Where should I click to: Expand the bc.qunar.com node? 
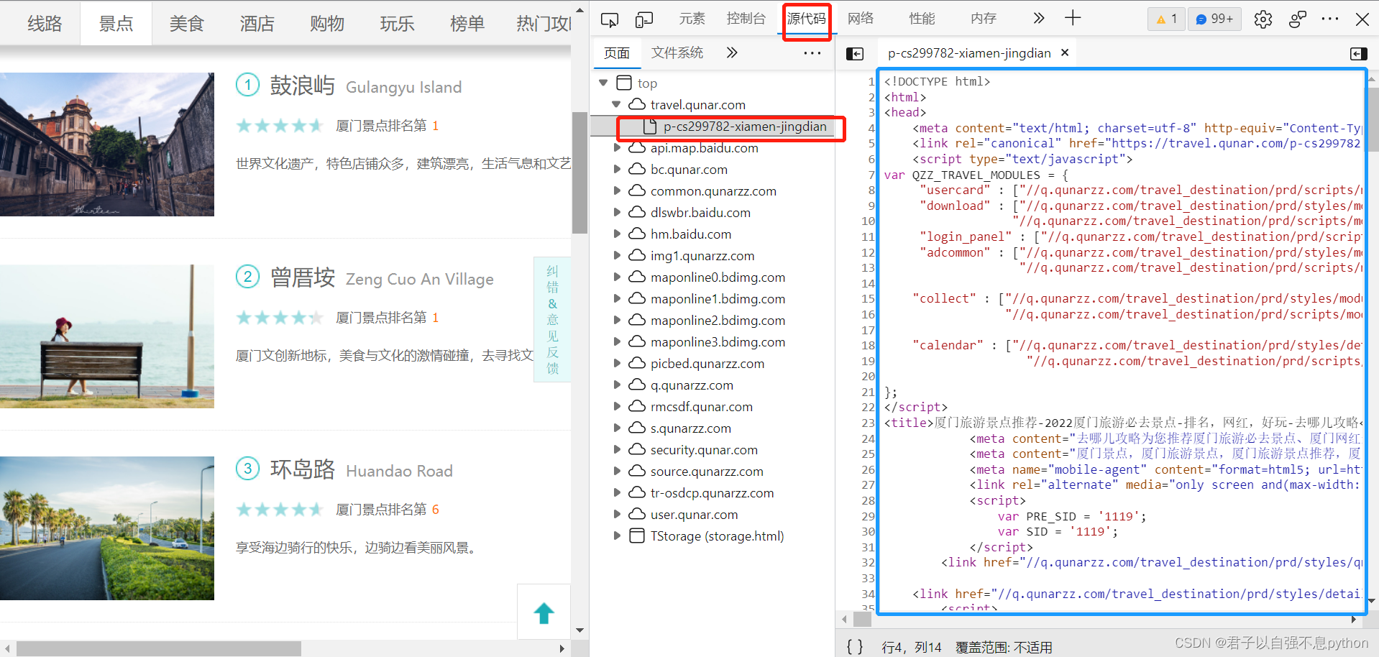pyautogui.click(x=617, y=169)
